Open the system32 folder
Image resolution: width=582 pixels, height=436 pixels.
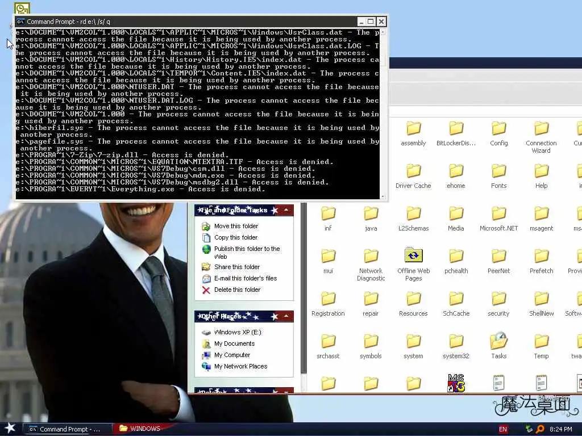[x=456, y=347]
